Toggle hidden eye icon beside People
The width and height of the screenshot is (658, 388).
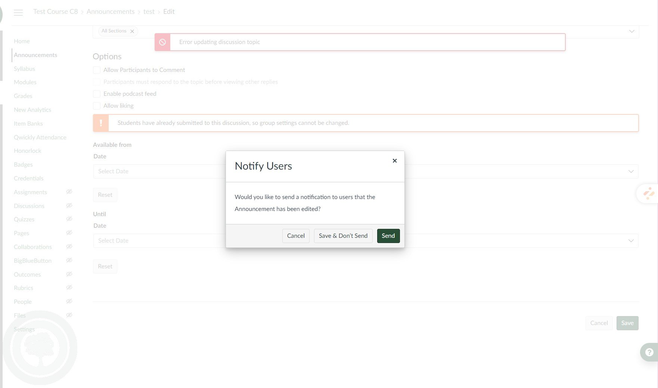coord(69,301)
